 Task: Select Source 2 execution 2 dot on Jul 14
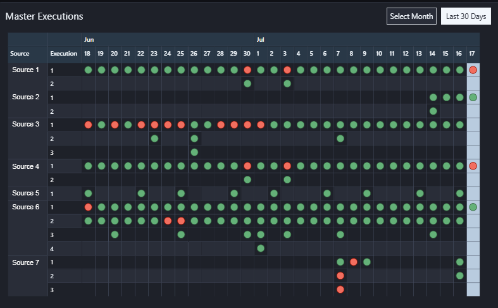(x=433, y=111)
